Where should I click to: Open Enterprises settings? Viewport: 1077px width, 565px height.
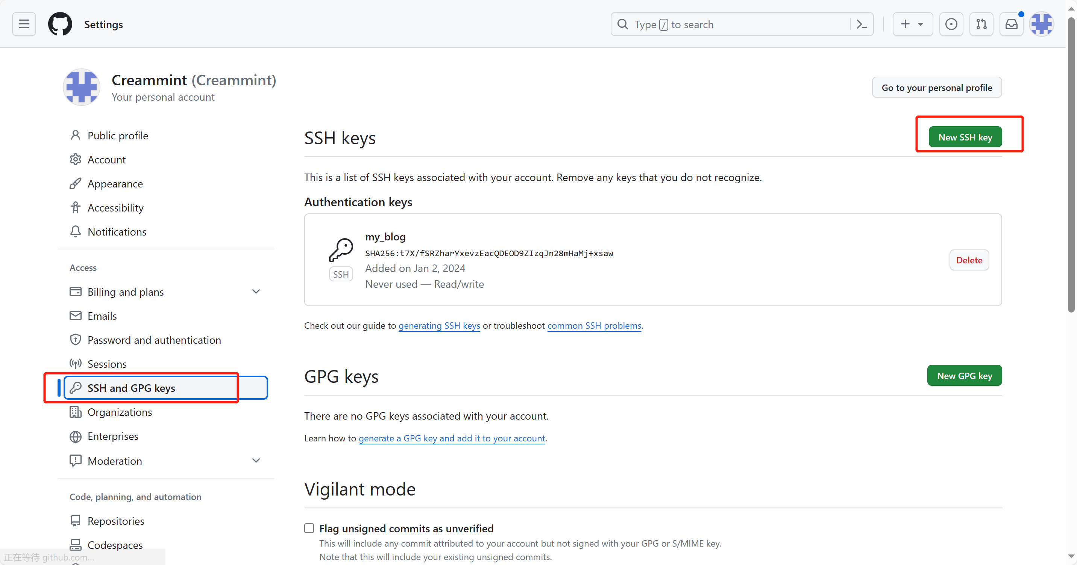point(165,436)
